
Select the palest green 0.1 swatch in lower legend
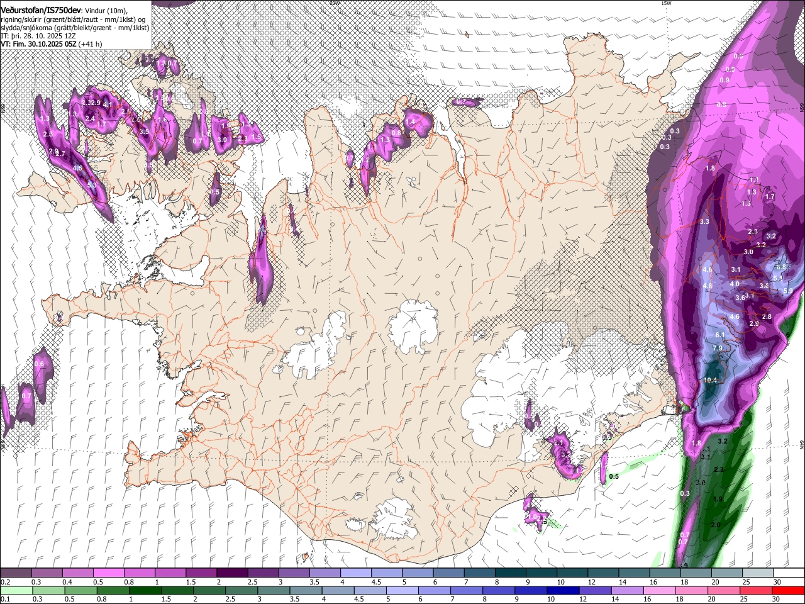coord(16,590)
